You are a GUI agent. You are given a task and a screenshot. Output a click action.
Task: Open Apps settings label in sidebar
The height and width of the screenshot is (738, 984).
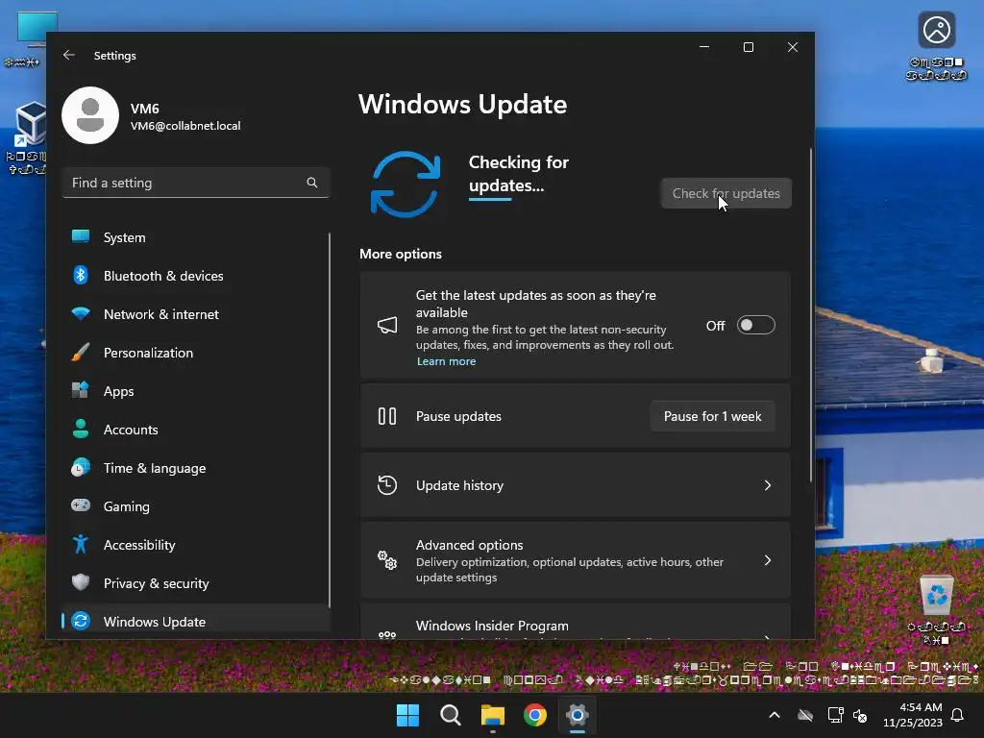click(118, 391)
